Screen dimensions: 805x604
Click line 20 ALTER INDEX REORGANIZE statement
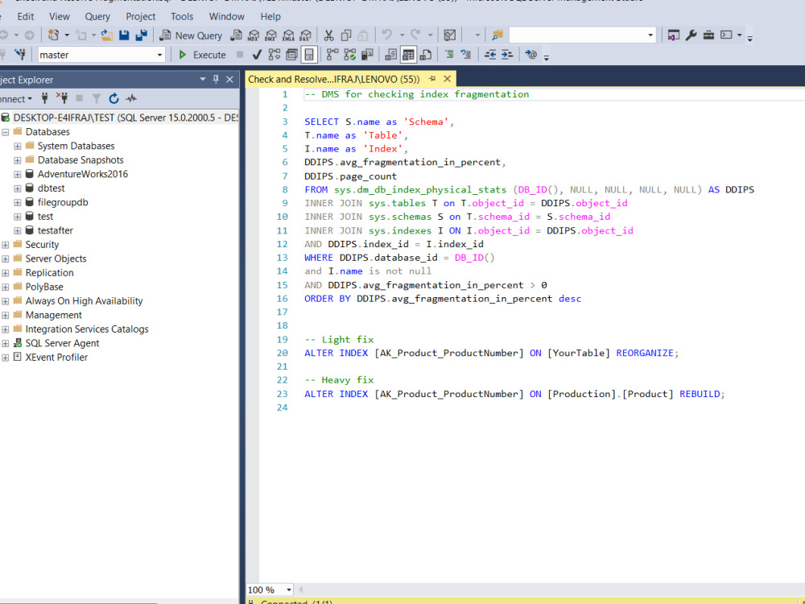(x=491, y=354)
